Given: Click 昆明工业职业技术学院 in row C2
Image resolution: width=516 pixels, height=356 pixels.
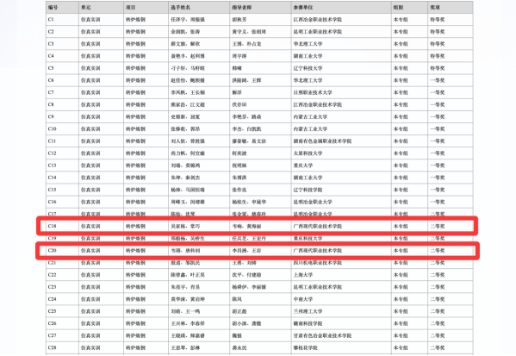Looking at the screenshot, I should click(x=318, y=32).
